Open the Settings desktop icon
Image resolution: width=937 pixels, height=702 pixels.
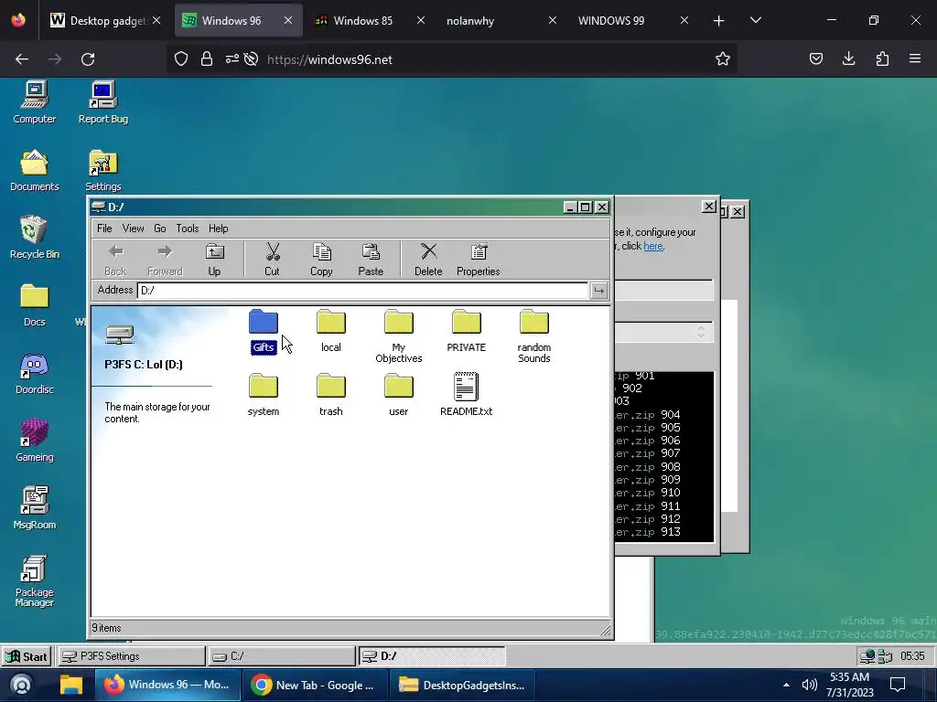click(x=102, y=170)
